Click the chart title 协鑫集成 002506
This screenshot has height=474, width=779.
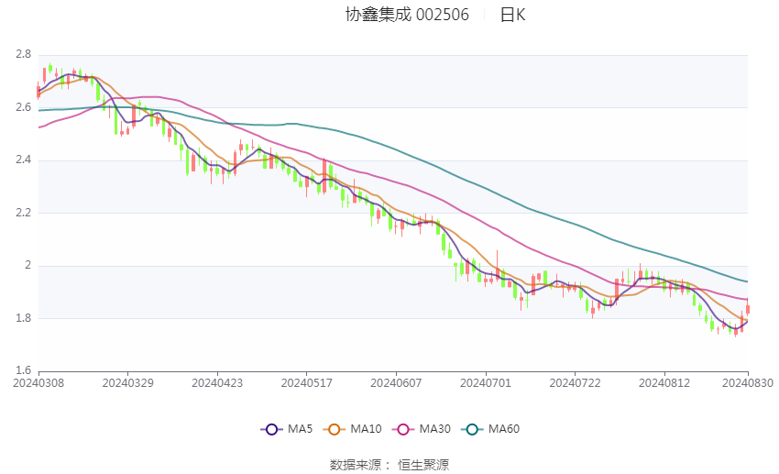[407, 15]
